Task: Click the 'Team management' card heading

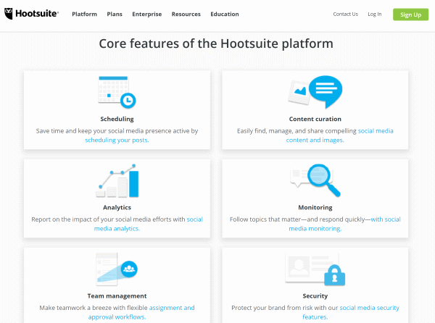Action: pos(117,296)
